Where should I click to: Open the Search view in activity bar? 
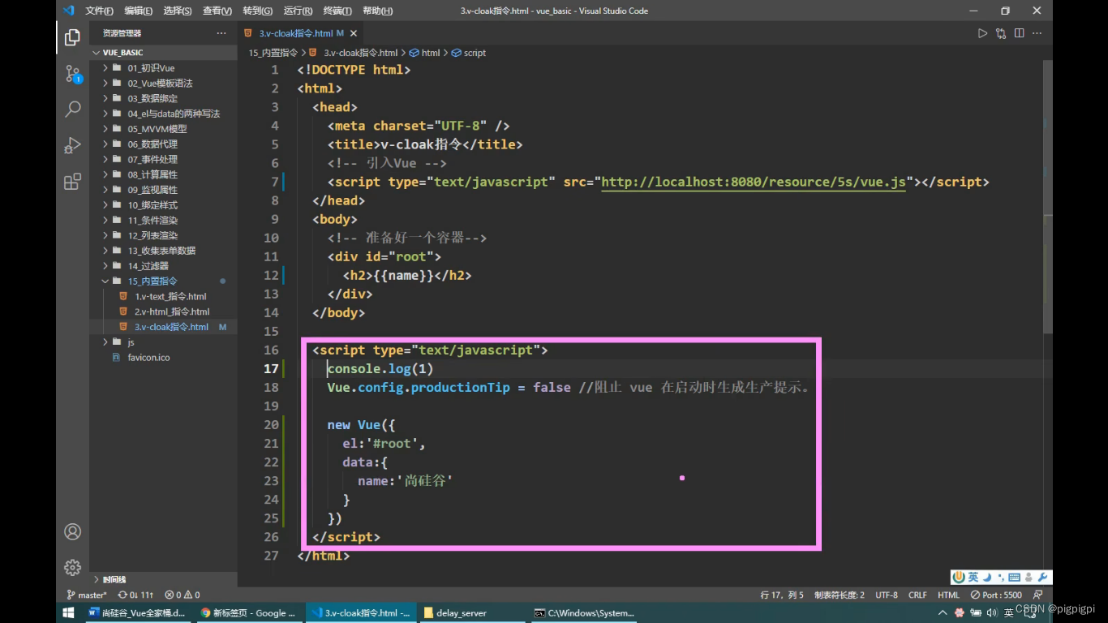tap(72, 110)
